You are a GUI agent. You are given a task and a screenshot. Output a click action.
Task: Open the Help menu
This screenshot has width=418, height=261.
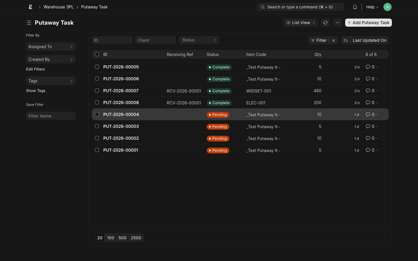click(372, 7)
